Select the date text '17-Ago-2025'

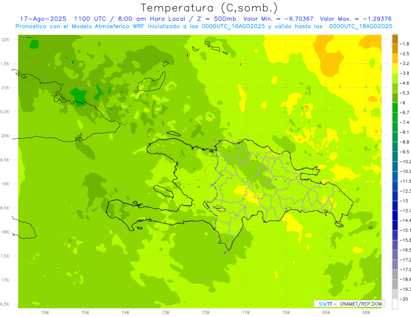coord(43,19)
